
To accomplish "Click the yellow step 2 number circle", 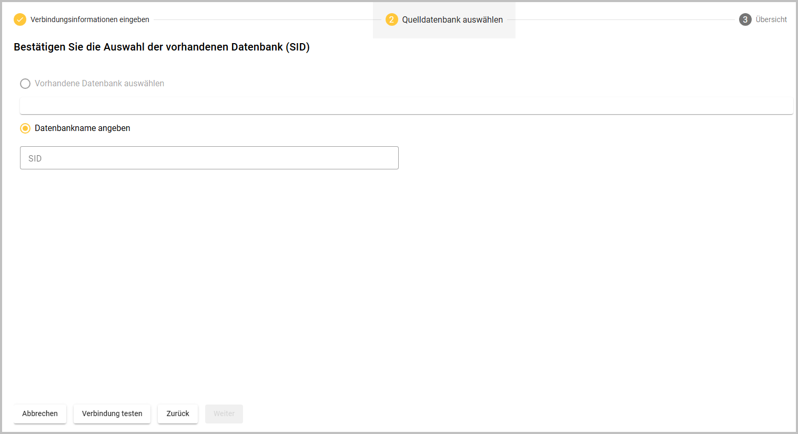I will pos(391,19).
